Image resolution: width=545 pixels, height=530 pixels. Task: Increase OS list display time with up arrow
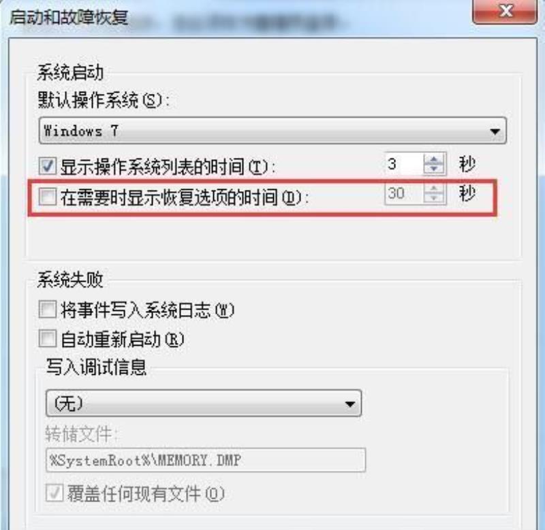(x=434, y=160)
